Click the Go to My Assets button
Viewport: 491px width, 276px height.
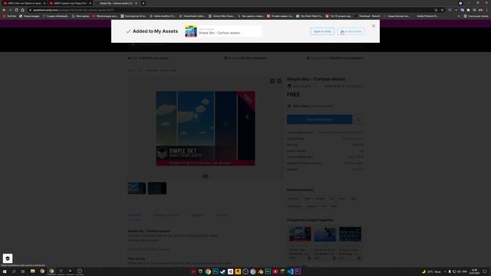pyautogui.click(x=351, y=31)
